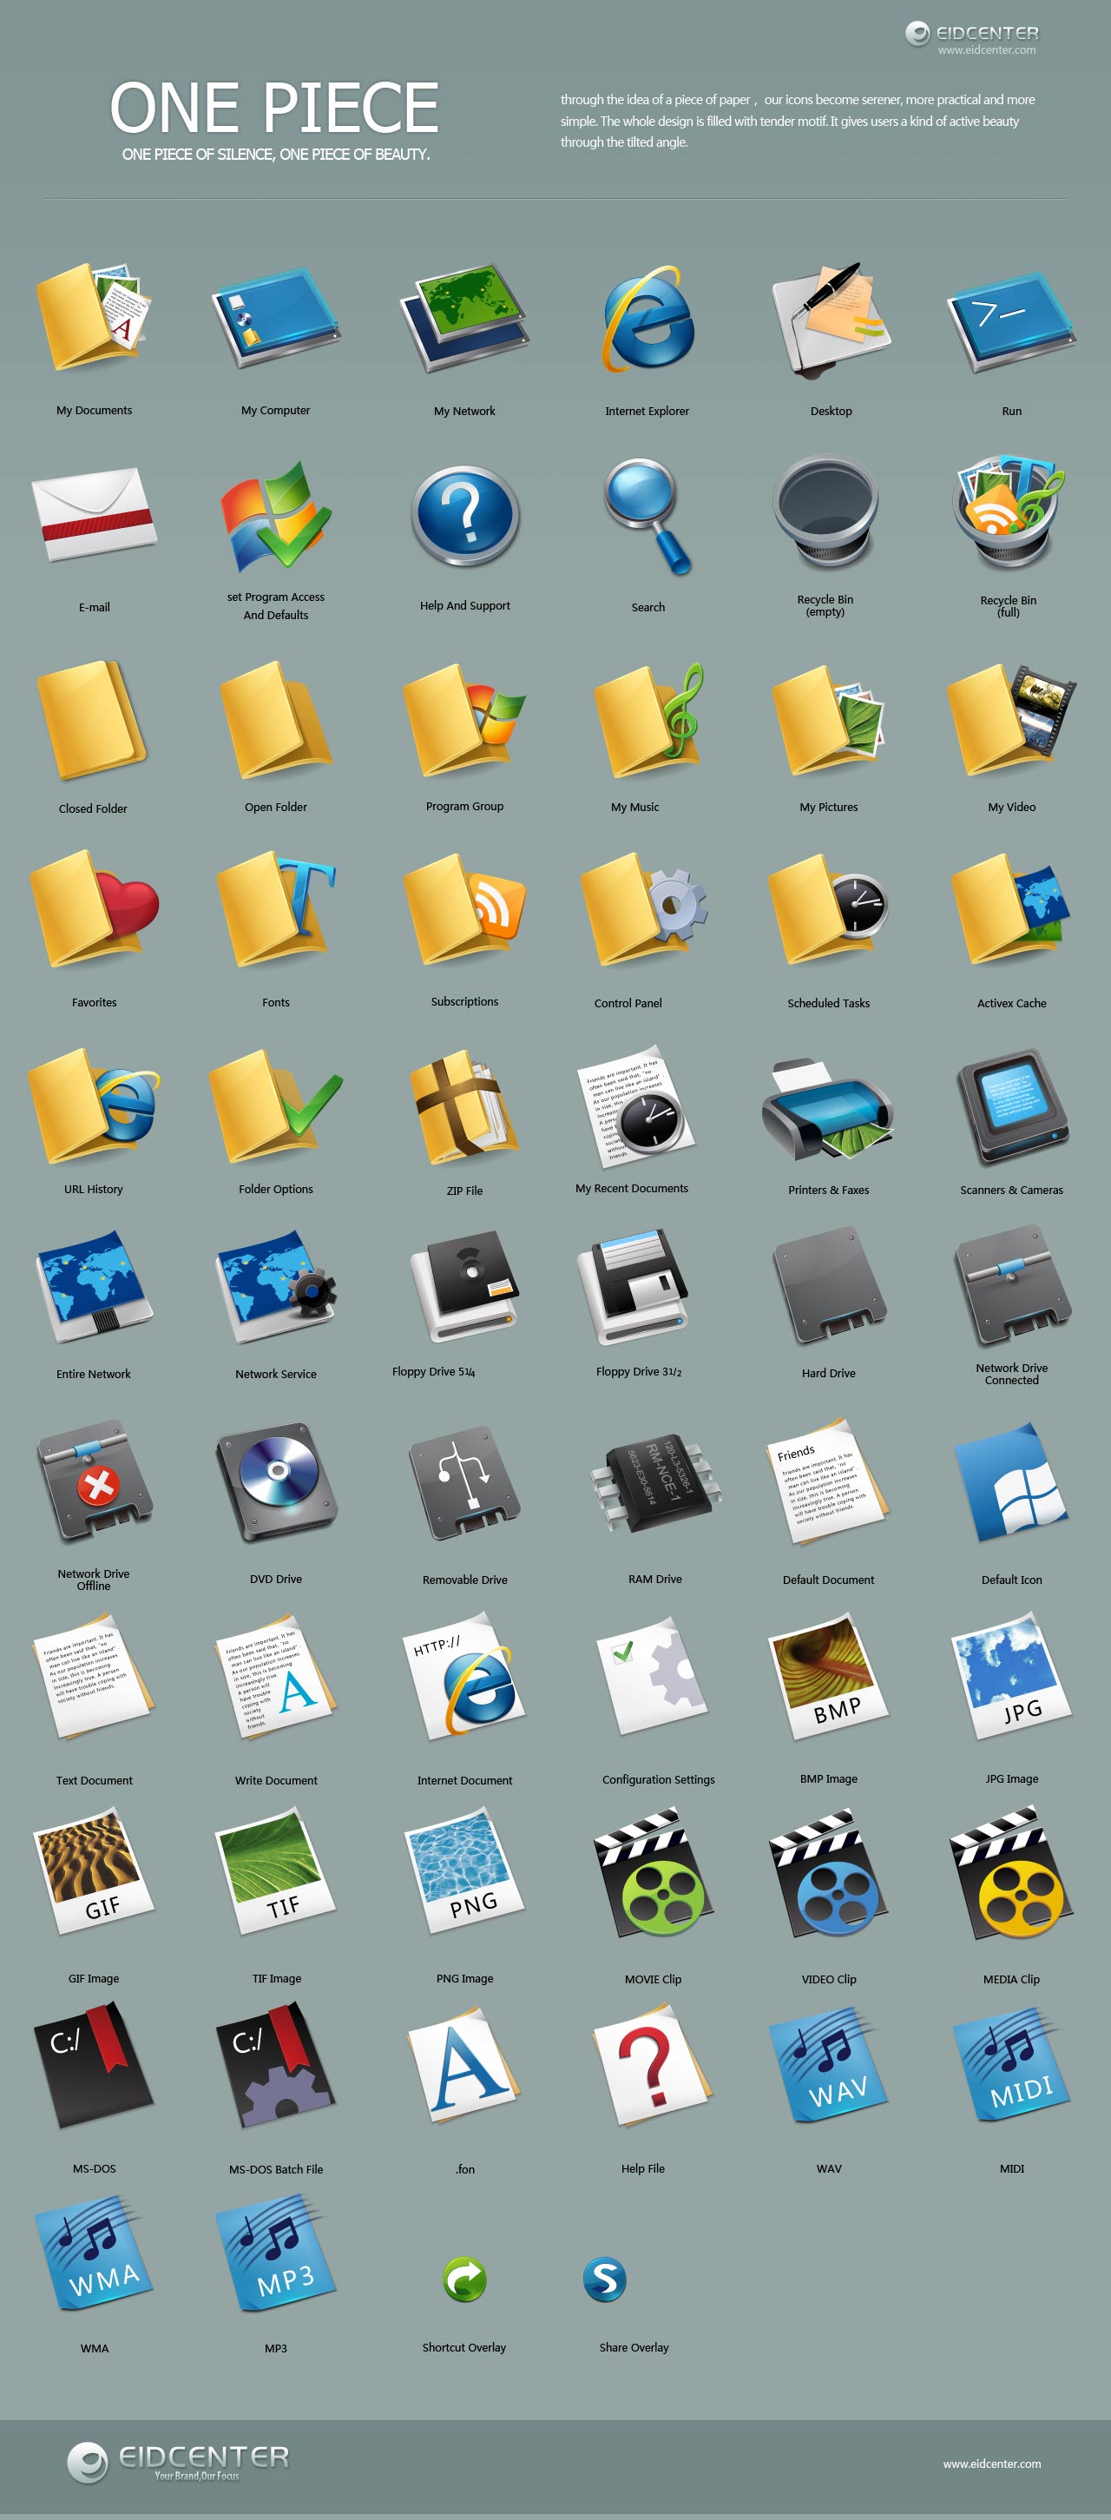Click the Scanners & Cameras icon

1011,1107
